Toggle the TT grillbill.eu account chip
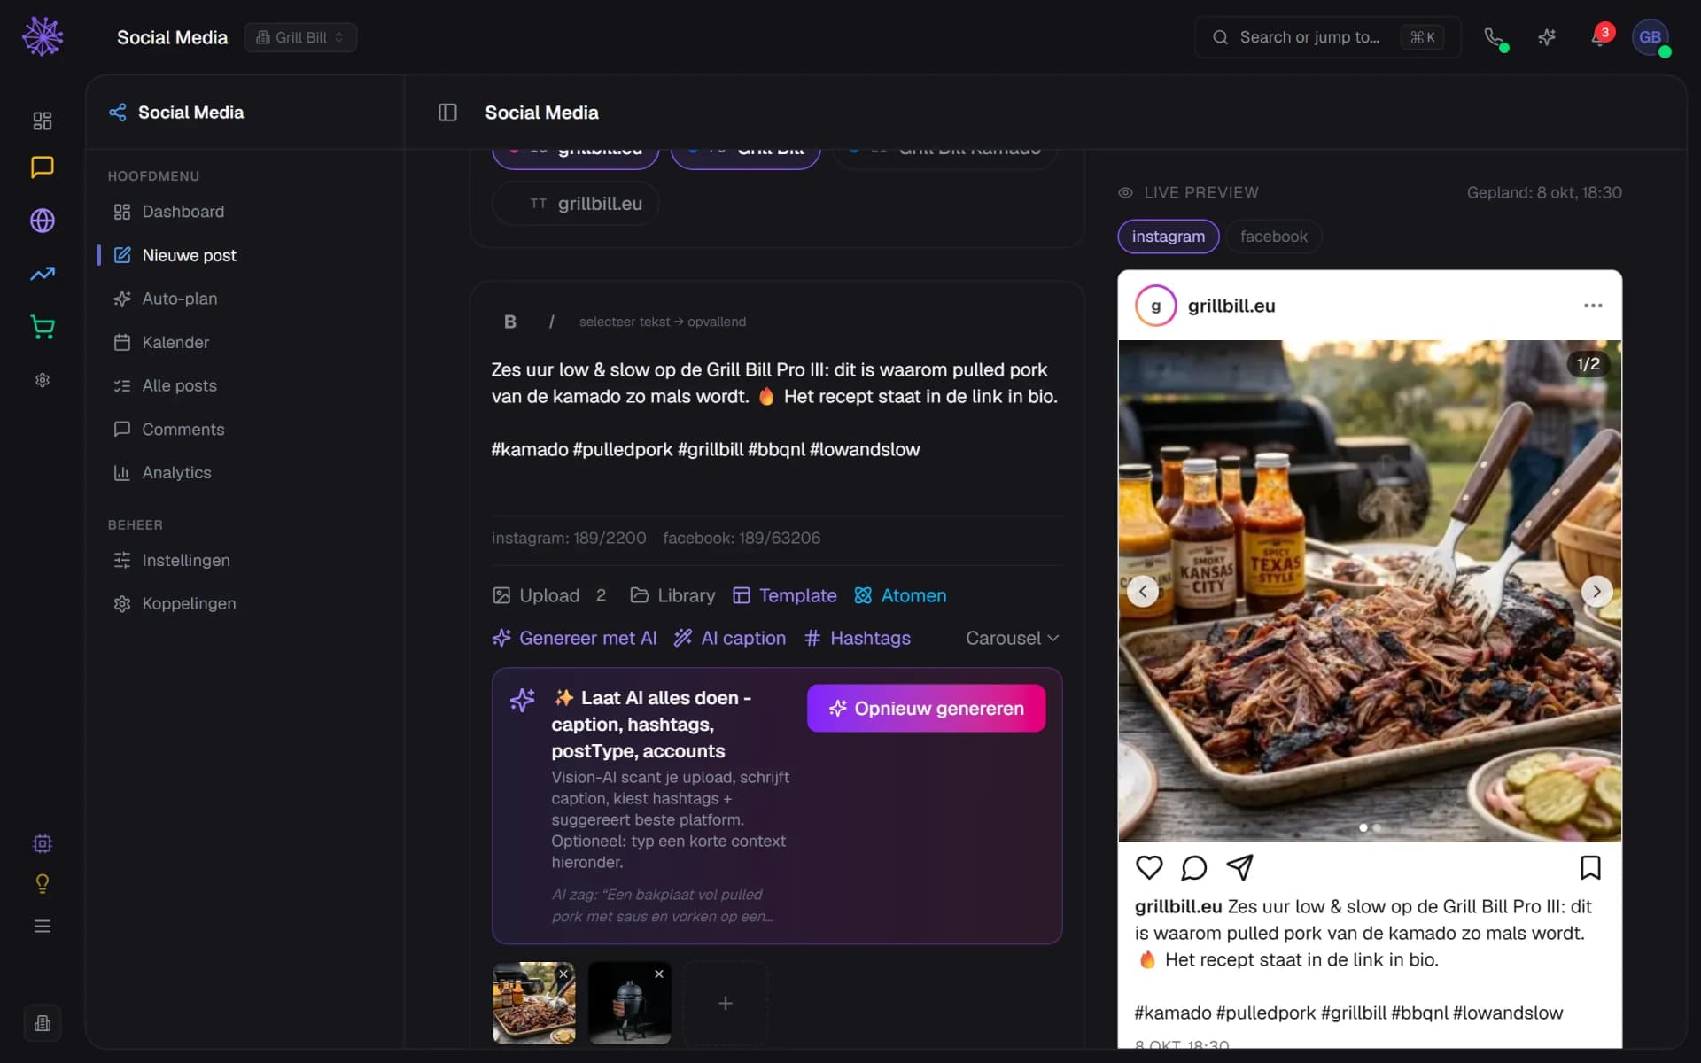 point(576,204)
